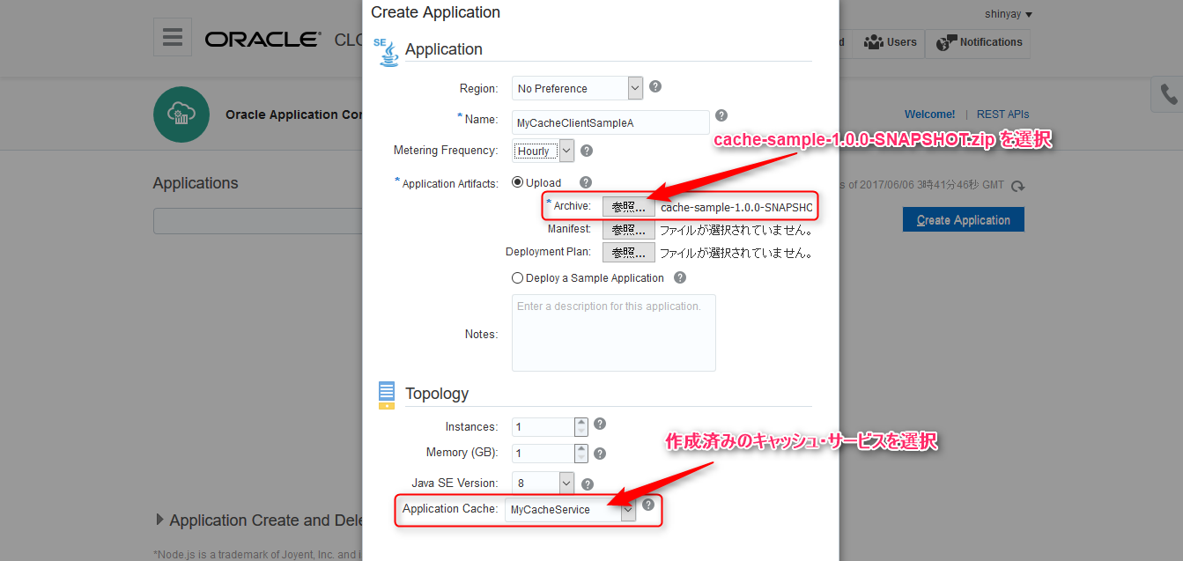Decrease the Memory (GB) value
The height and width of the screenshot is (561, 1183).
click(x=581, y=458)
